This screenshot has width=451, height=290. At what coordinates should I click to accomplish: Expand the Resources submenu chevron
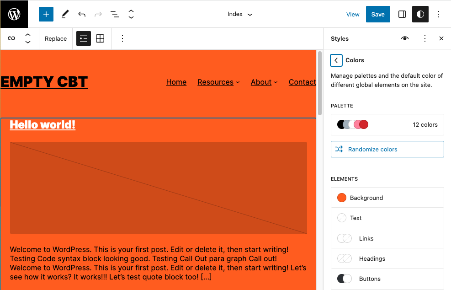(238, 82)
